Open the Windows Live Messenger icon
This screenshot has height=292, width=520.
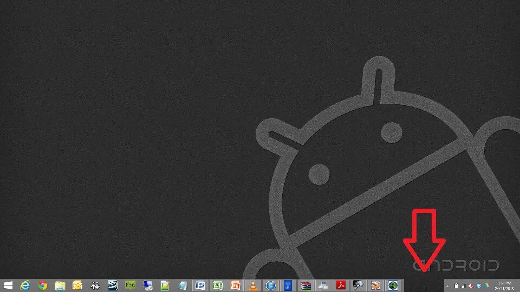pos(95,286)
